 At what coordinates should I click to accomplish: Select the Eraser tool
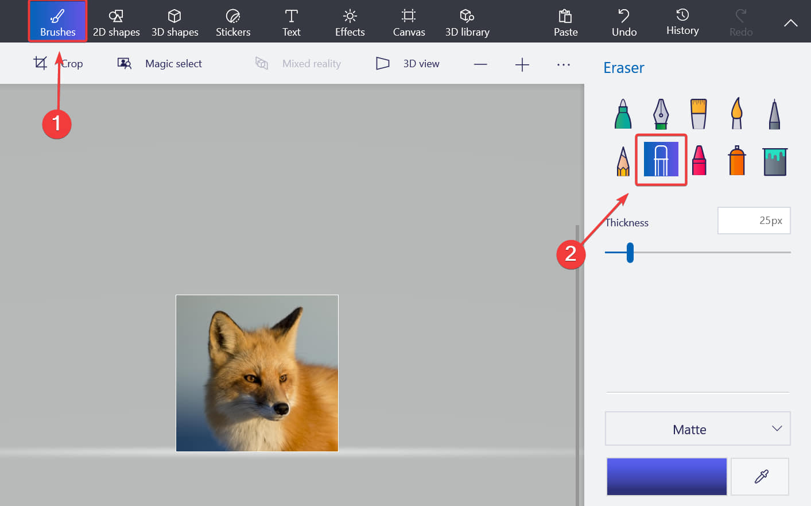tap(661, 159)
